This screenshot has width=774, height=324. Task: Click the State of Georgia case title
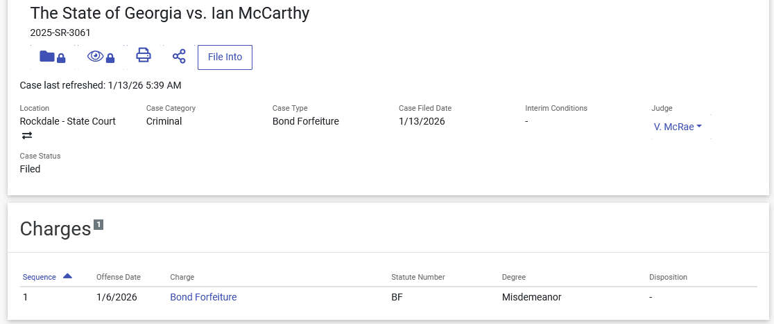coord(170,13)
